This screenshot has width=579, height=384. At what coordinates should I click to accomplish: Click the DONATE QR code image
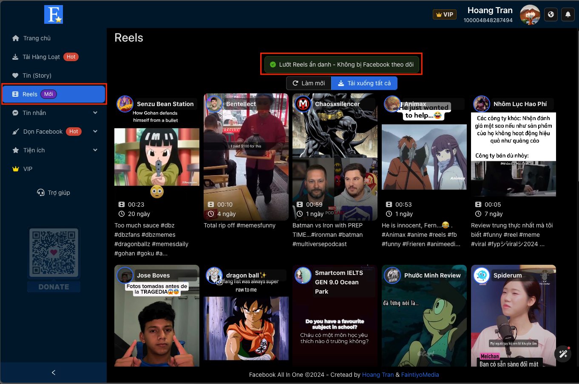coord(54,253)
